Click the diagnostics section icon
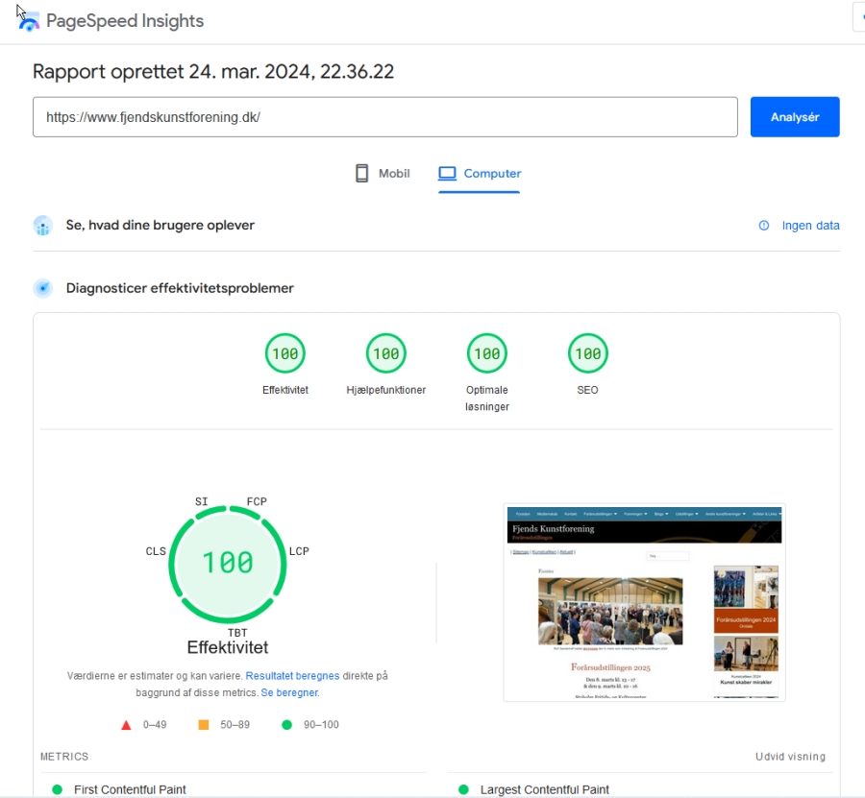Viewport: 865px width, 798px height. (x=42, y=288)
